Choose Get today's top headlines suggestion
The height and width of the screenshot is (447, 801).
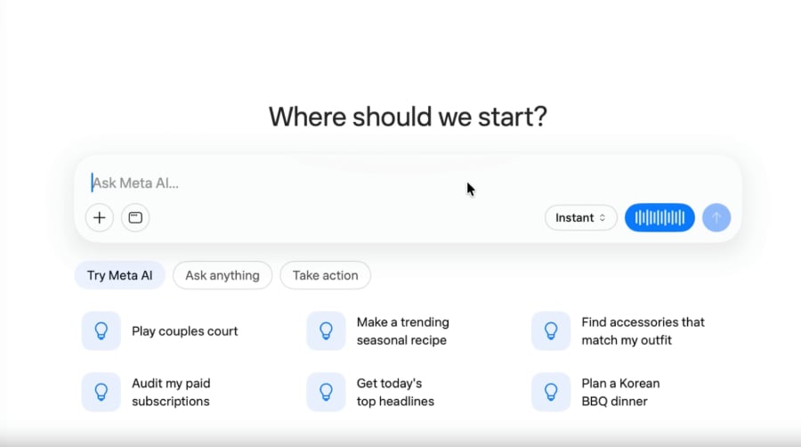click(x=370, y=392)
